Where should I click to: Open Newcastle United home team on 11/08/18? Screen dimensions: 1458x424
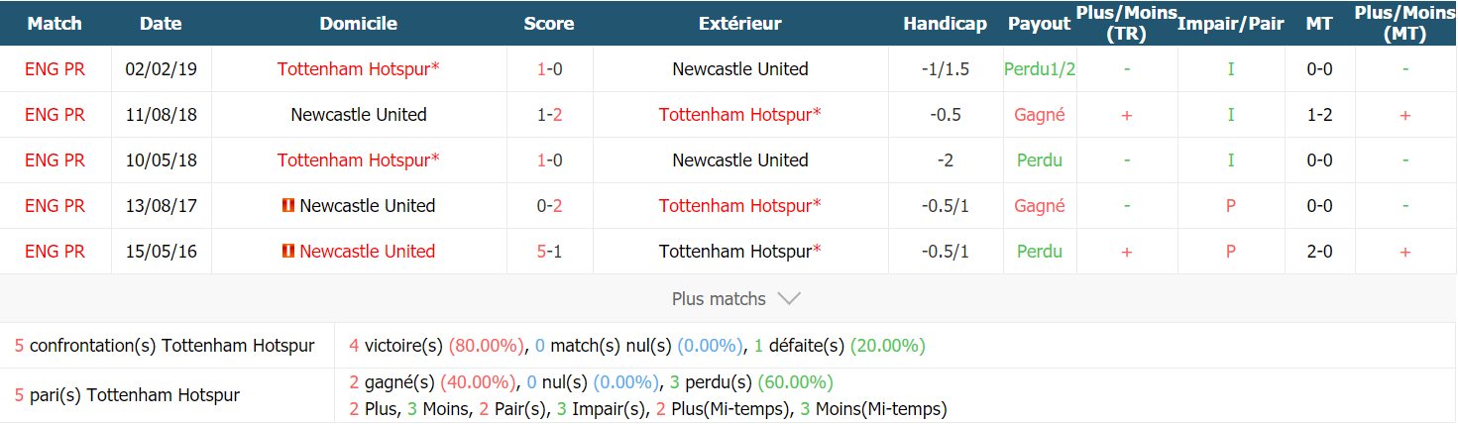pyautogui.click(x=359, y=115)
